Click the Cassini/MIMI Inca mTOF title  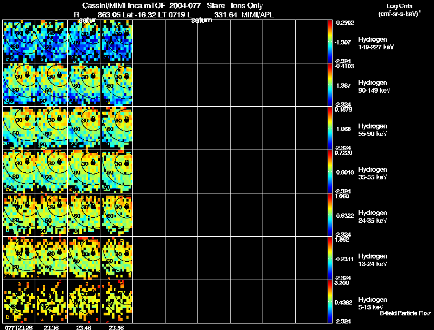124,5
